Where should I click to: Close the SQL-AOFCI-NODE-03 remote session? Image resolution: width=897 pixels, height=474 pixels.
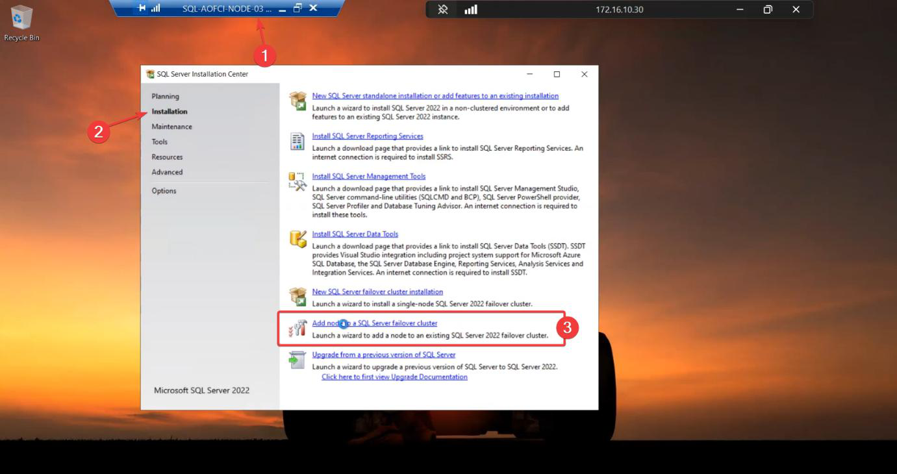[x=313, y=8]
